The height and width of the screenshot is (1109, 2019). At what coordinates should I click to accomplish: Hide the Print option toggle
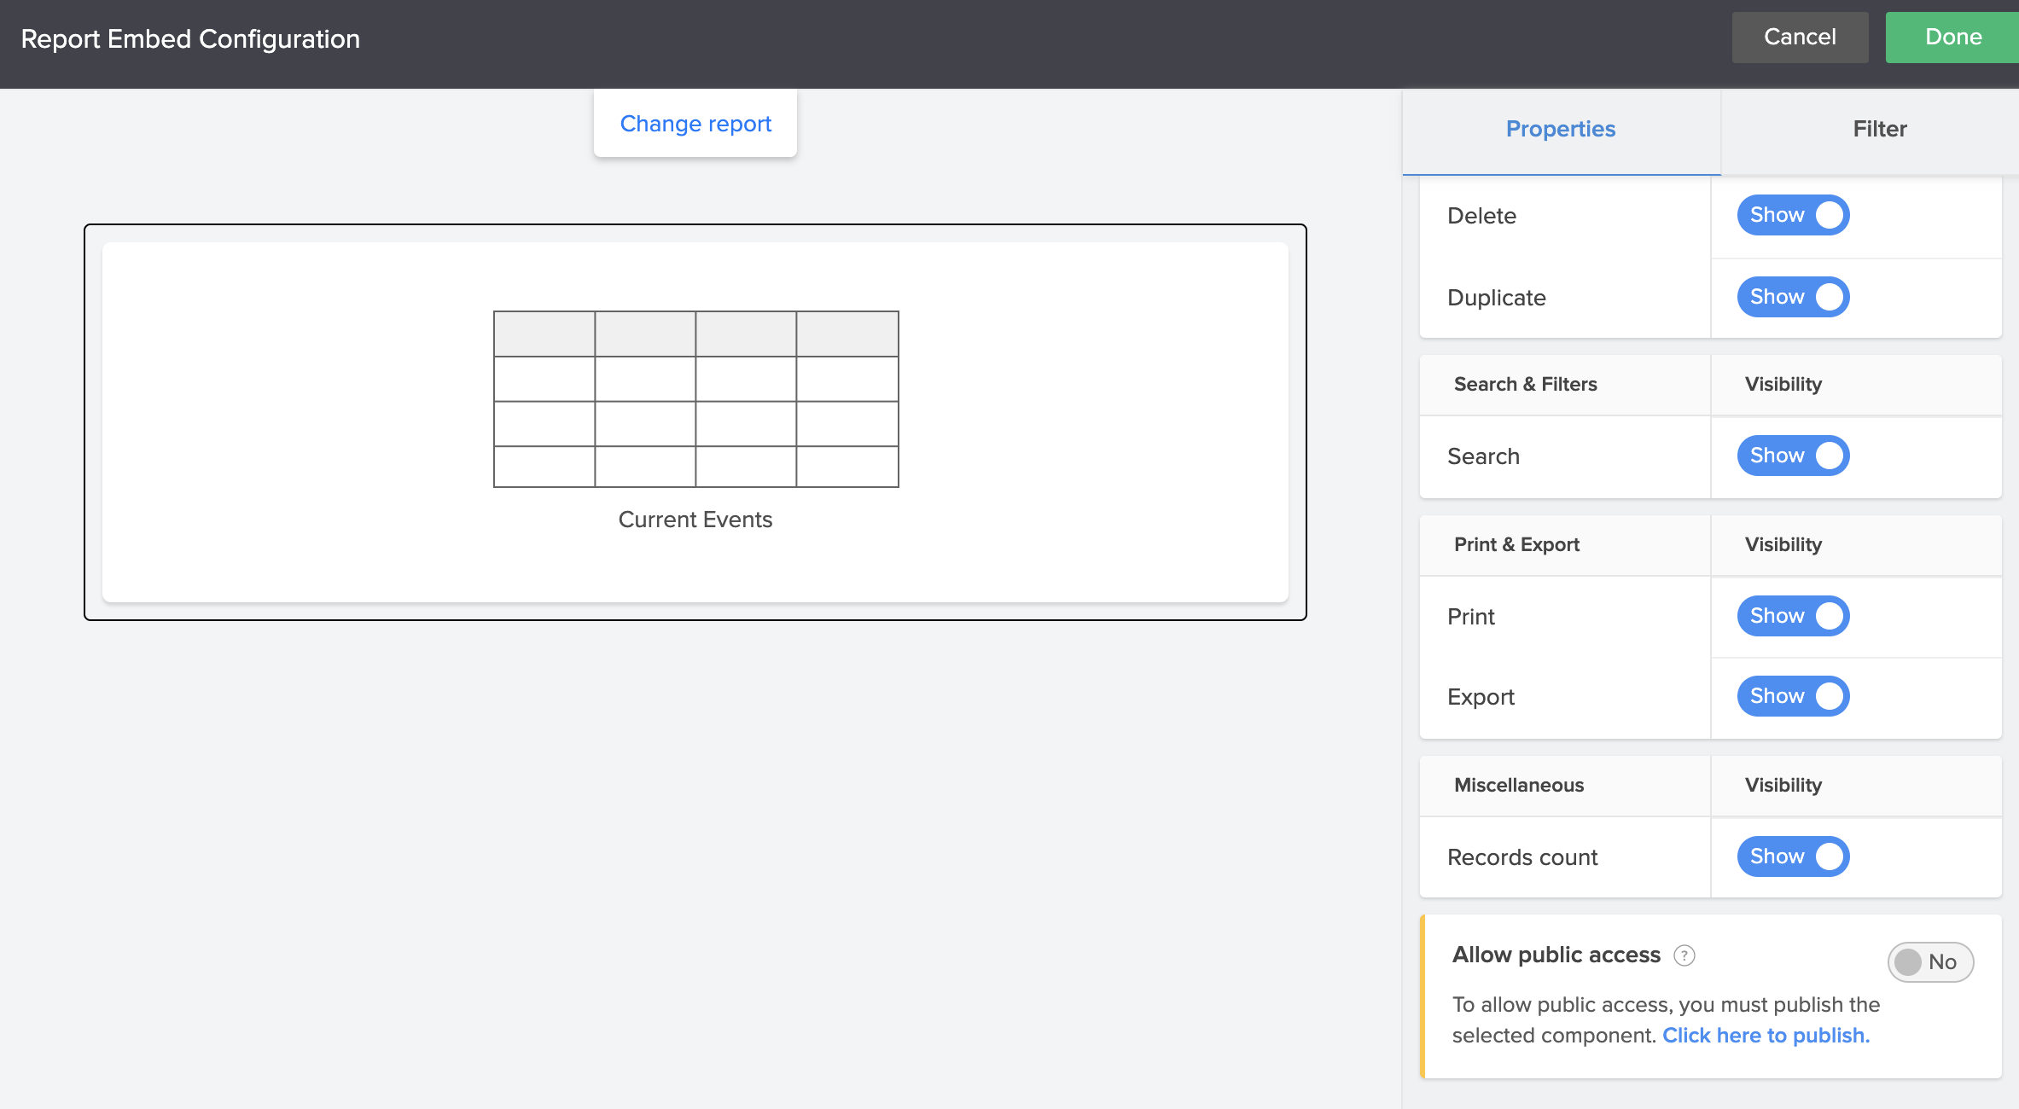[x=1793, y=616]
